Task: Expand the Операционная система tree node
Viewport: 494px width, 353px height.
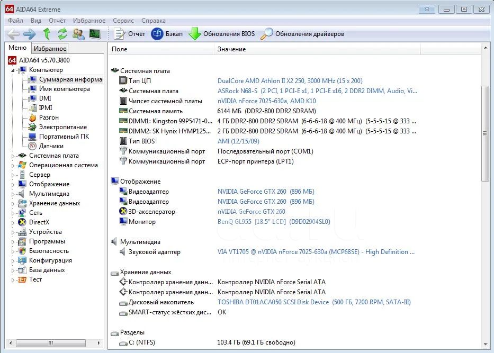Action: point(13,165)
